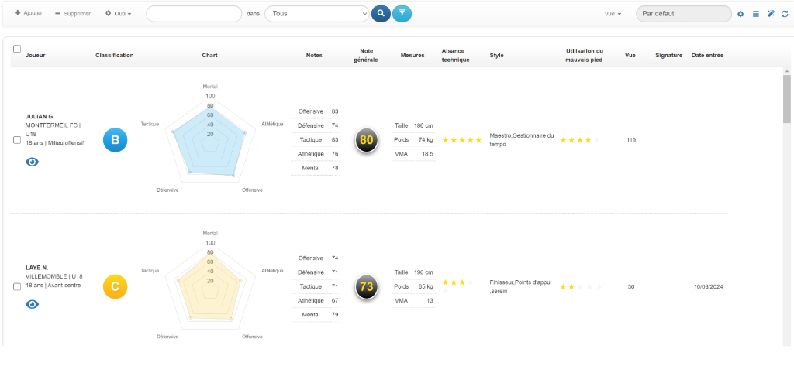
Task: Refresh the player list
Action: 785,14
